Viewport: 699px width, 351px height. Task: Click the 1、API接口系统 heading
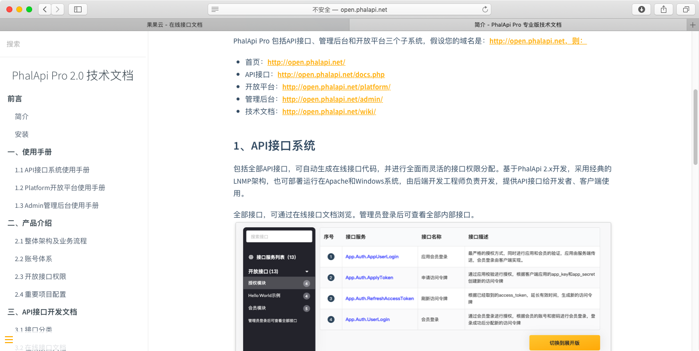coord(274,146)
